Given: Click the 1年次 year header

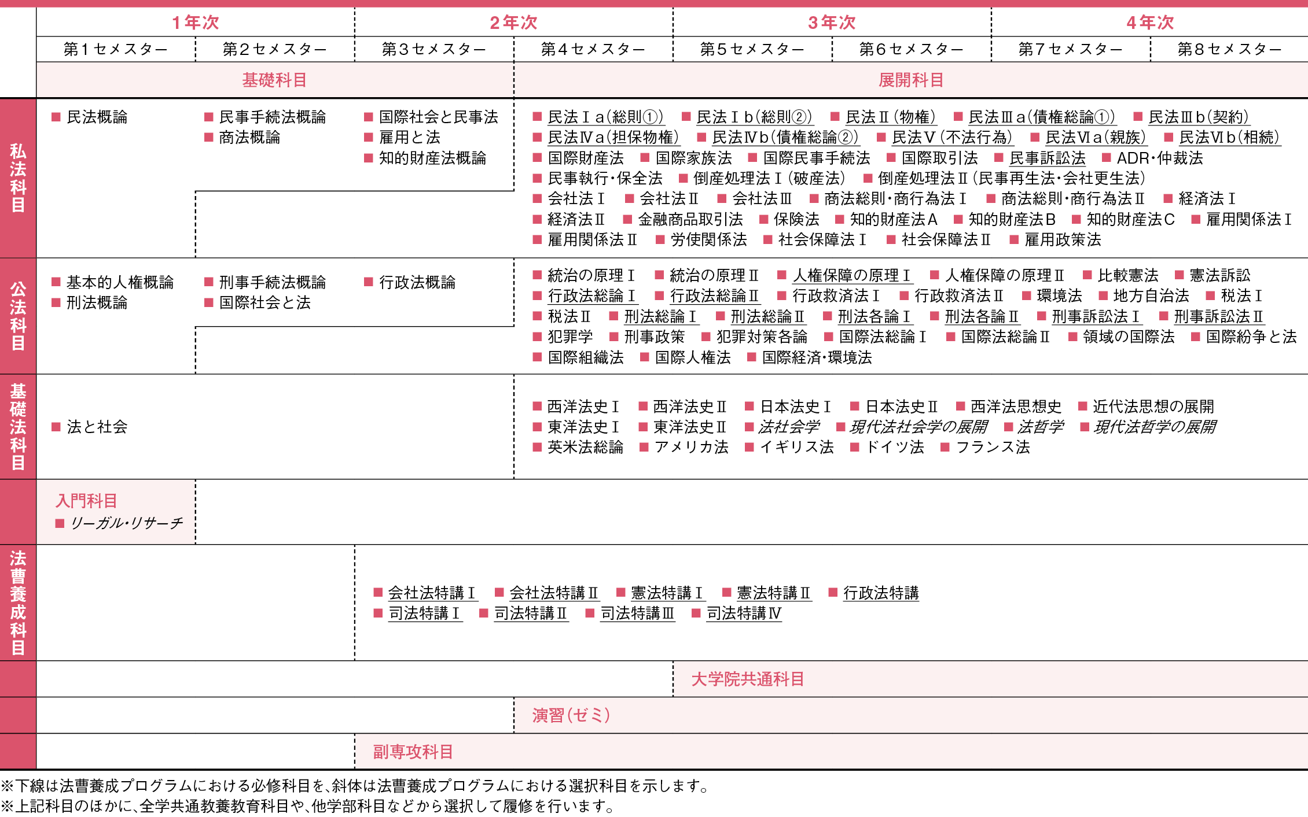Looking at the screenshot, I should coord(196,23).
